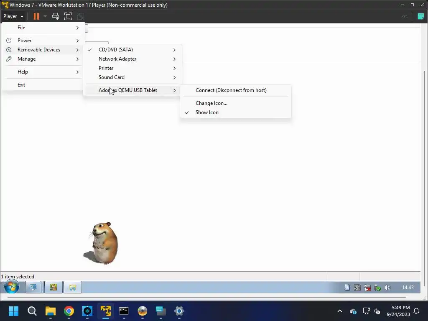
Task: Expand the File submenu chevron
Action: coord(77,28)
